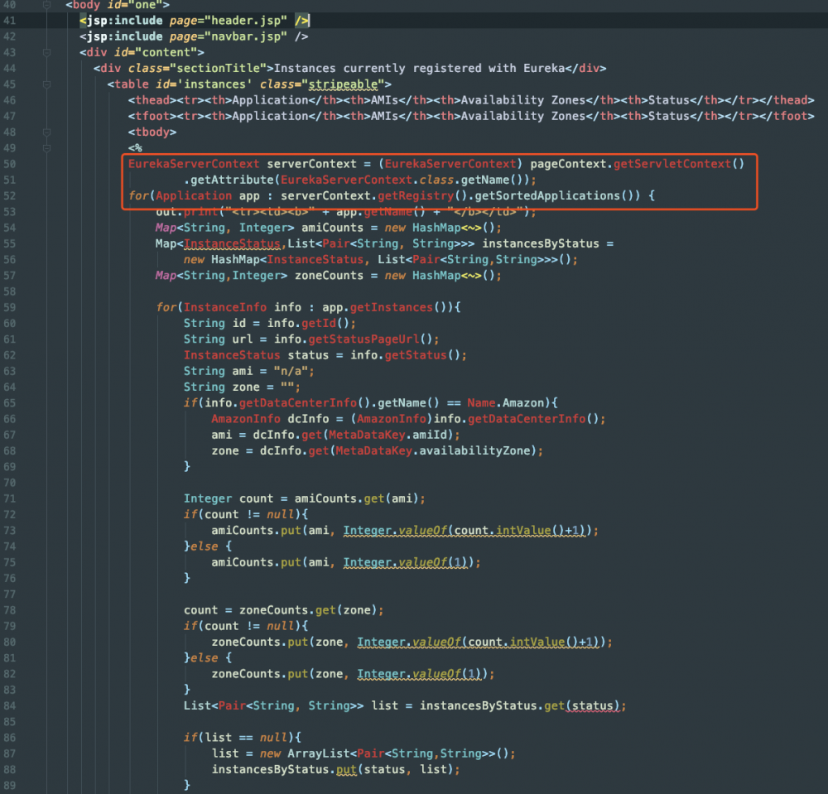Click line number 85 in the gutter

[x=10, y=722]
